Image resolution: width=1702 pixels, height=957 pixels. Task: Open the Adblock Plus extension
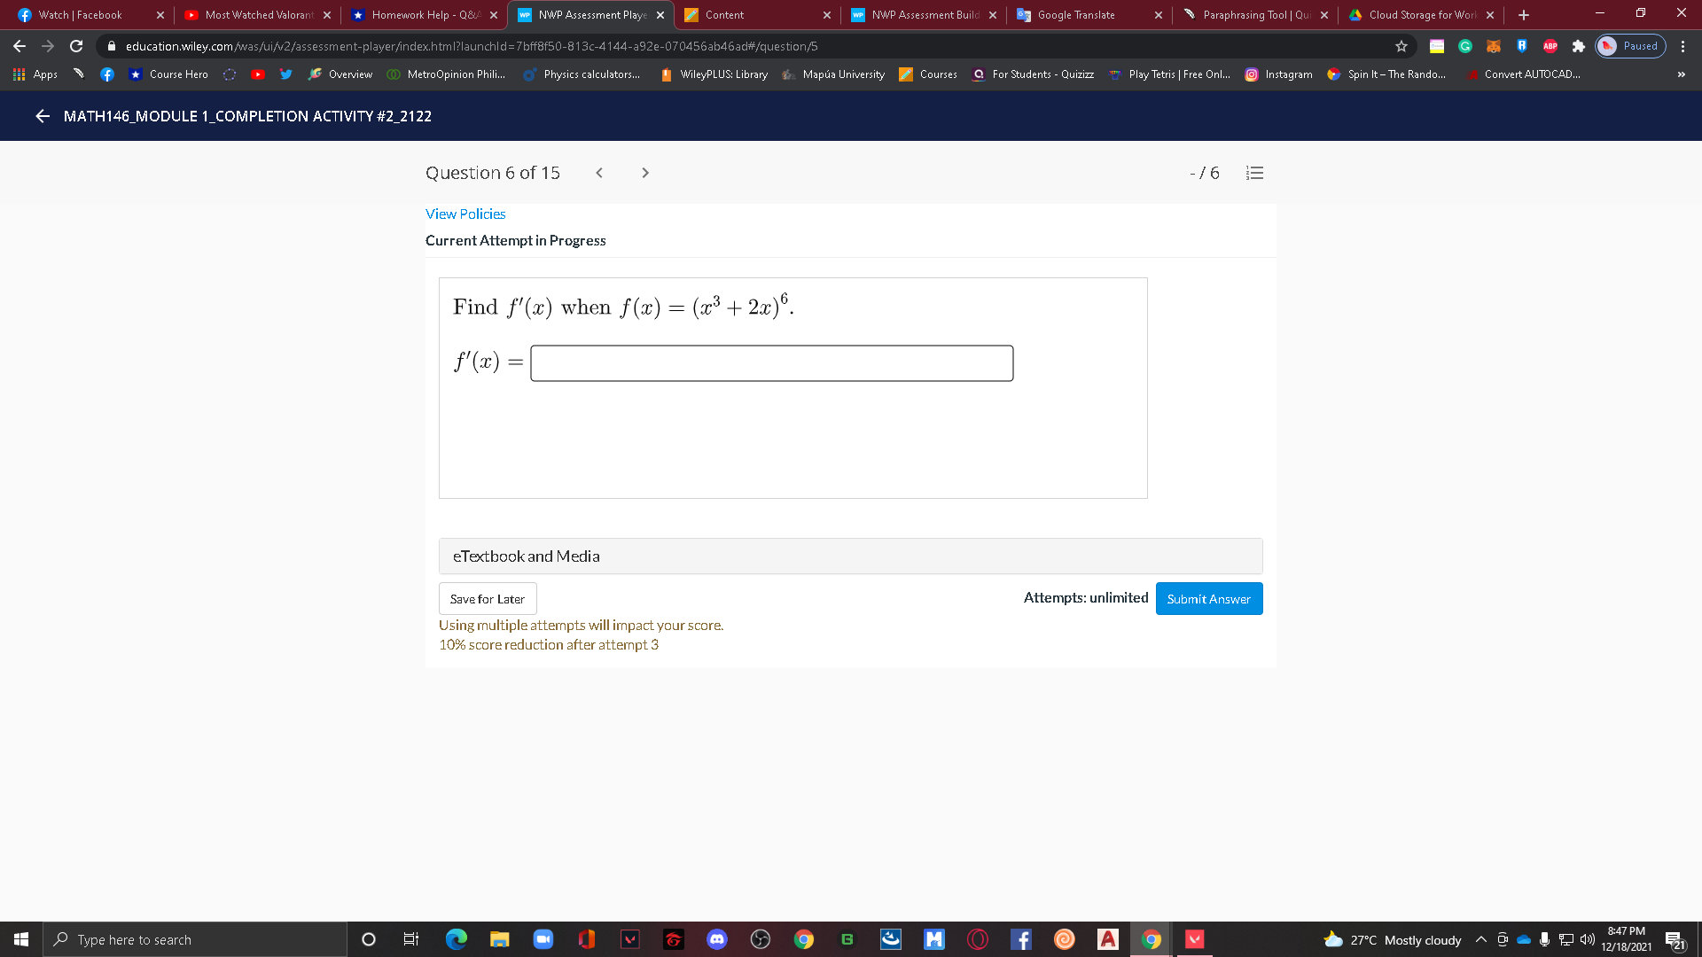tap(1550, 46)
